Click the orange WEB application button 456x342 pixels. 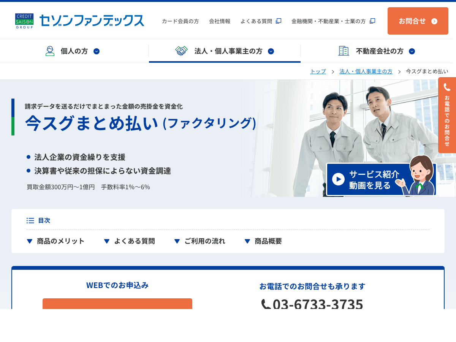coord(117,304)
